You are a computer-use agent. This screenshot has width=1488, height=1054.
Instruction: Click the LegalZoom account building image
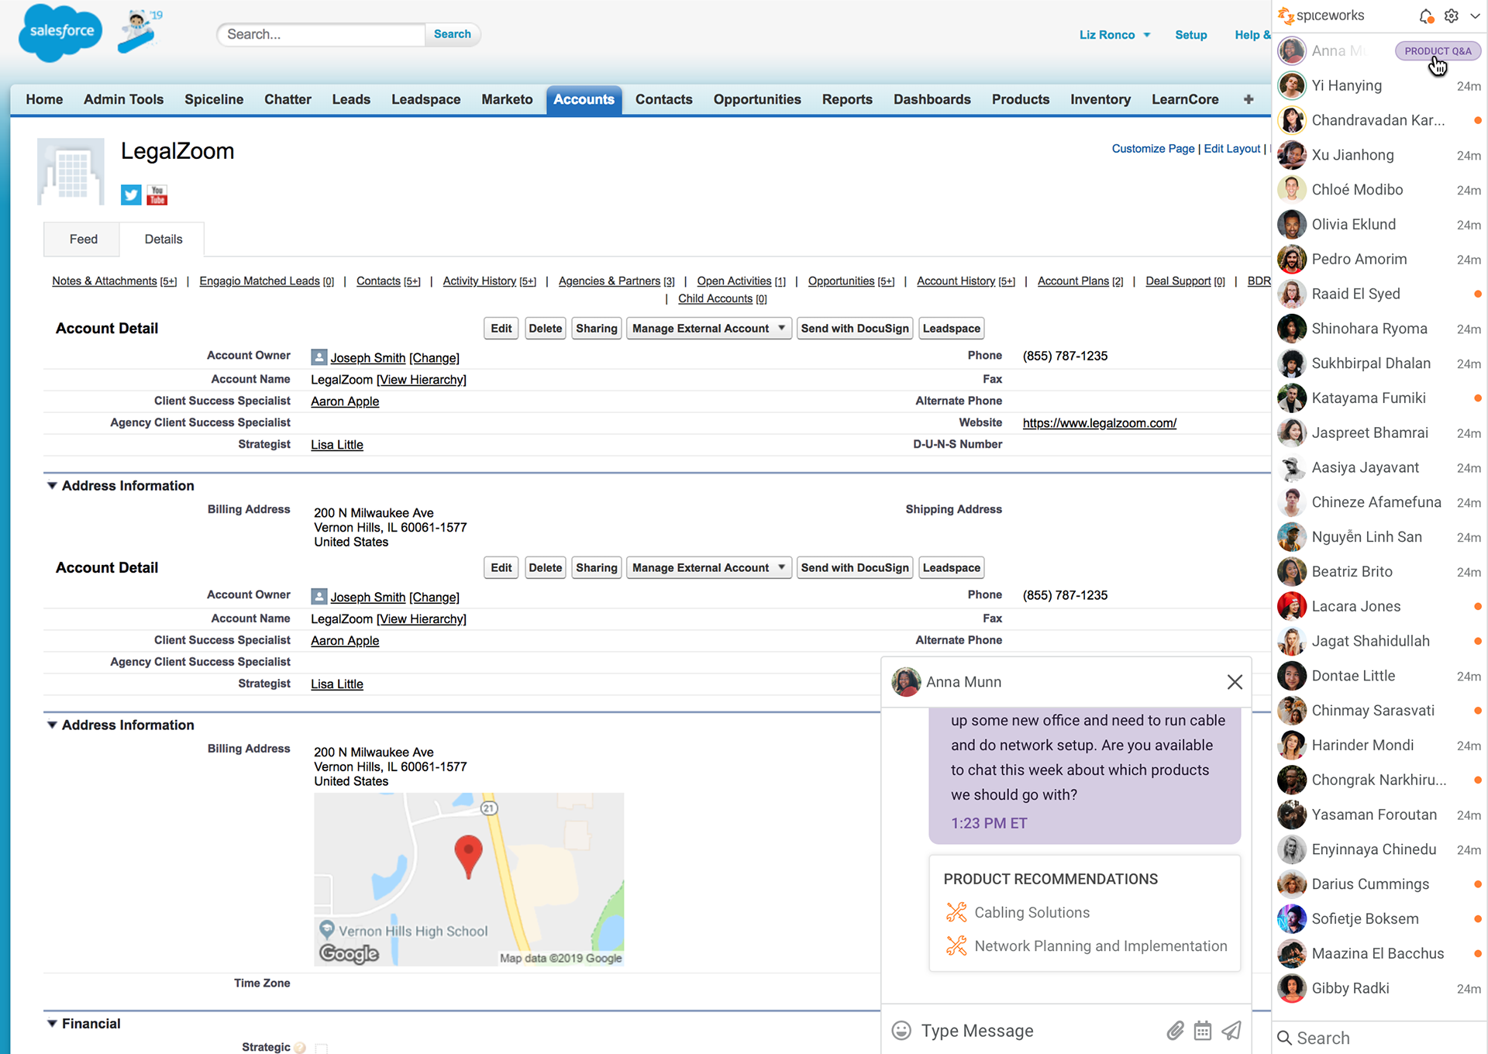point(71,172)
